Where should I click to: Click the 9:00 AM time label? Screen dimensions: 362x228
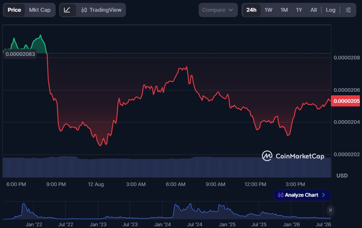(215, 184)
